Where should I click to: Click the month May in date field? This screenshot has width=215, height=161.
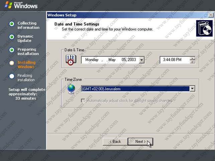(112, 60)
